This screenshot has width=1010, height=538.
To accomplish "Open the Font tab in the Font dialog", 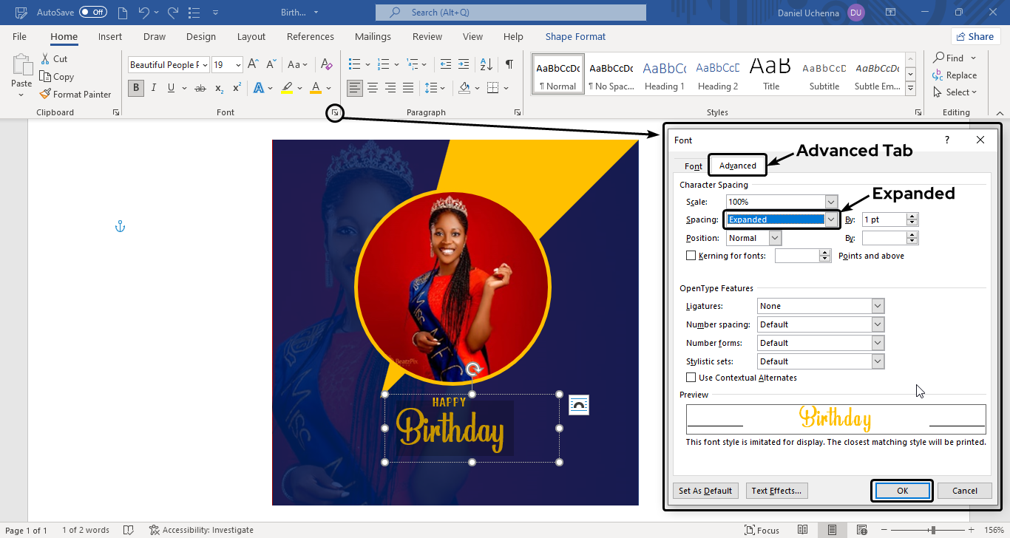I will (693, 166).
